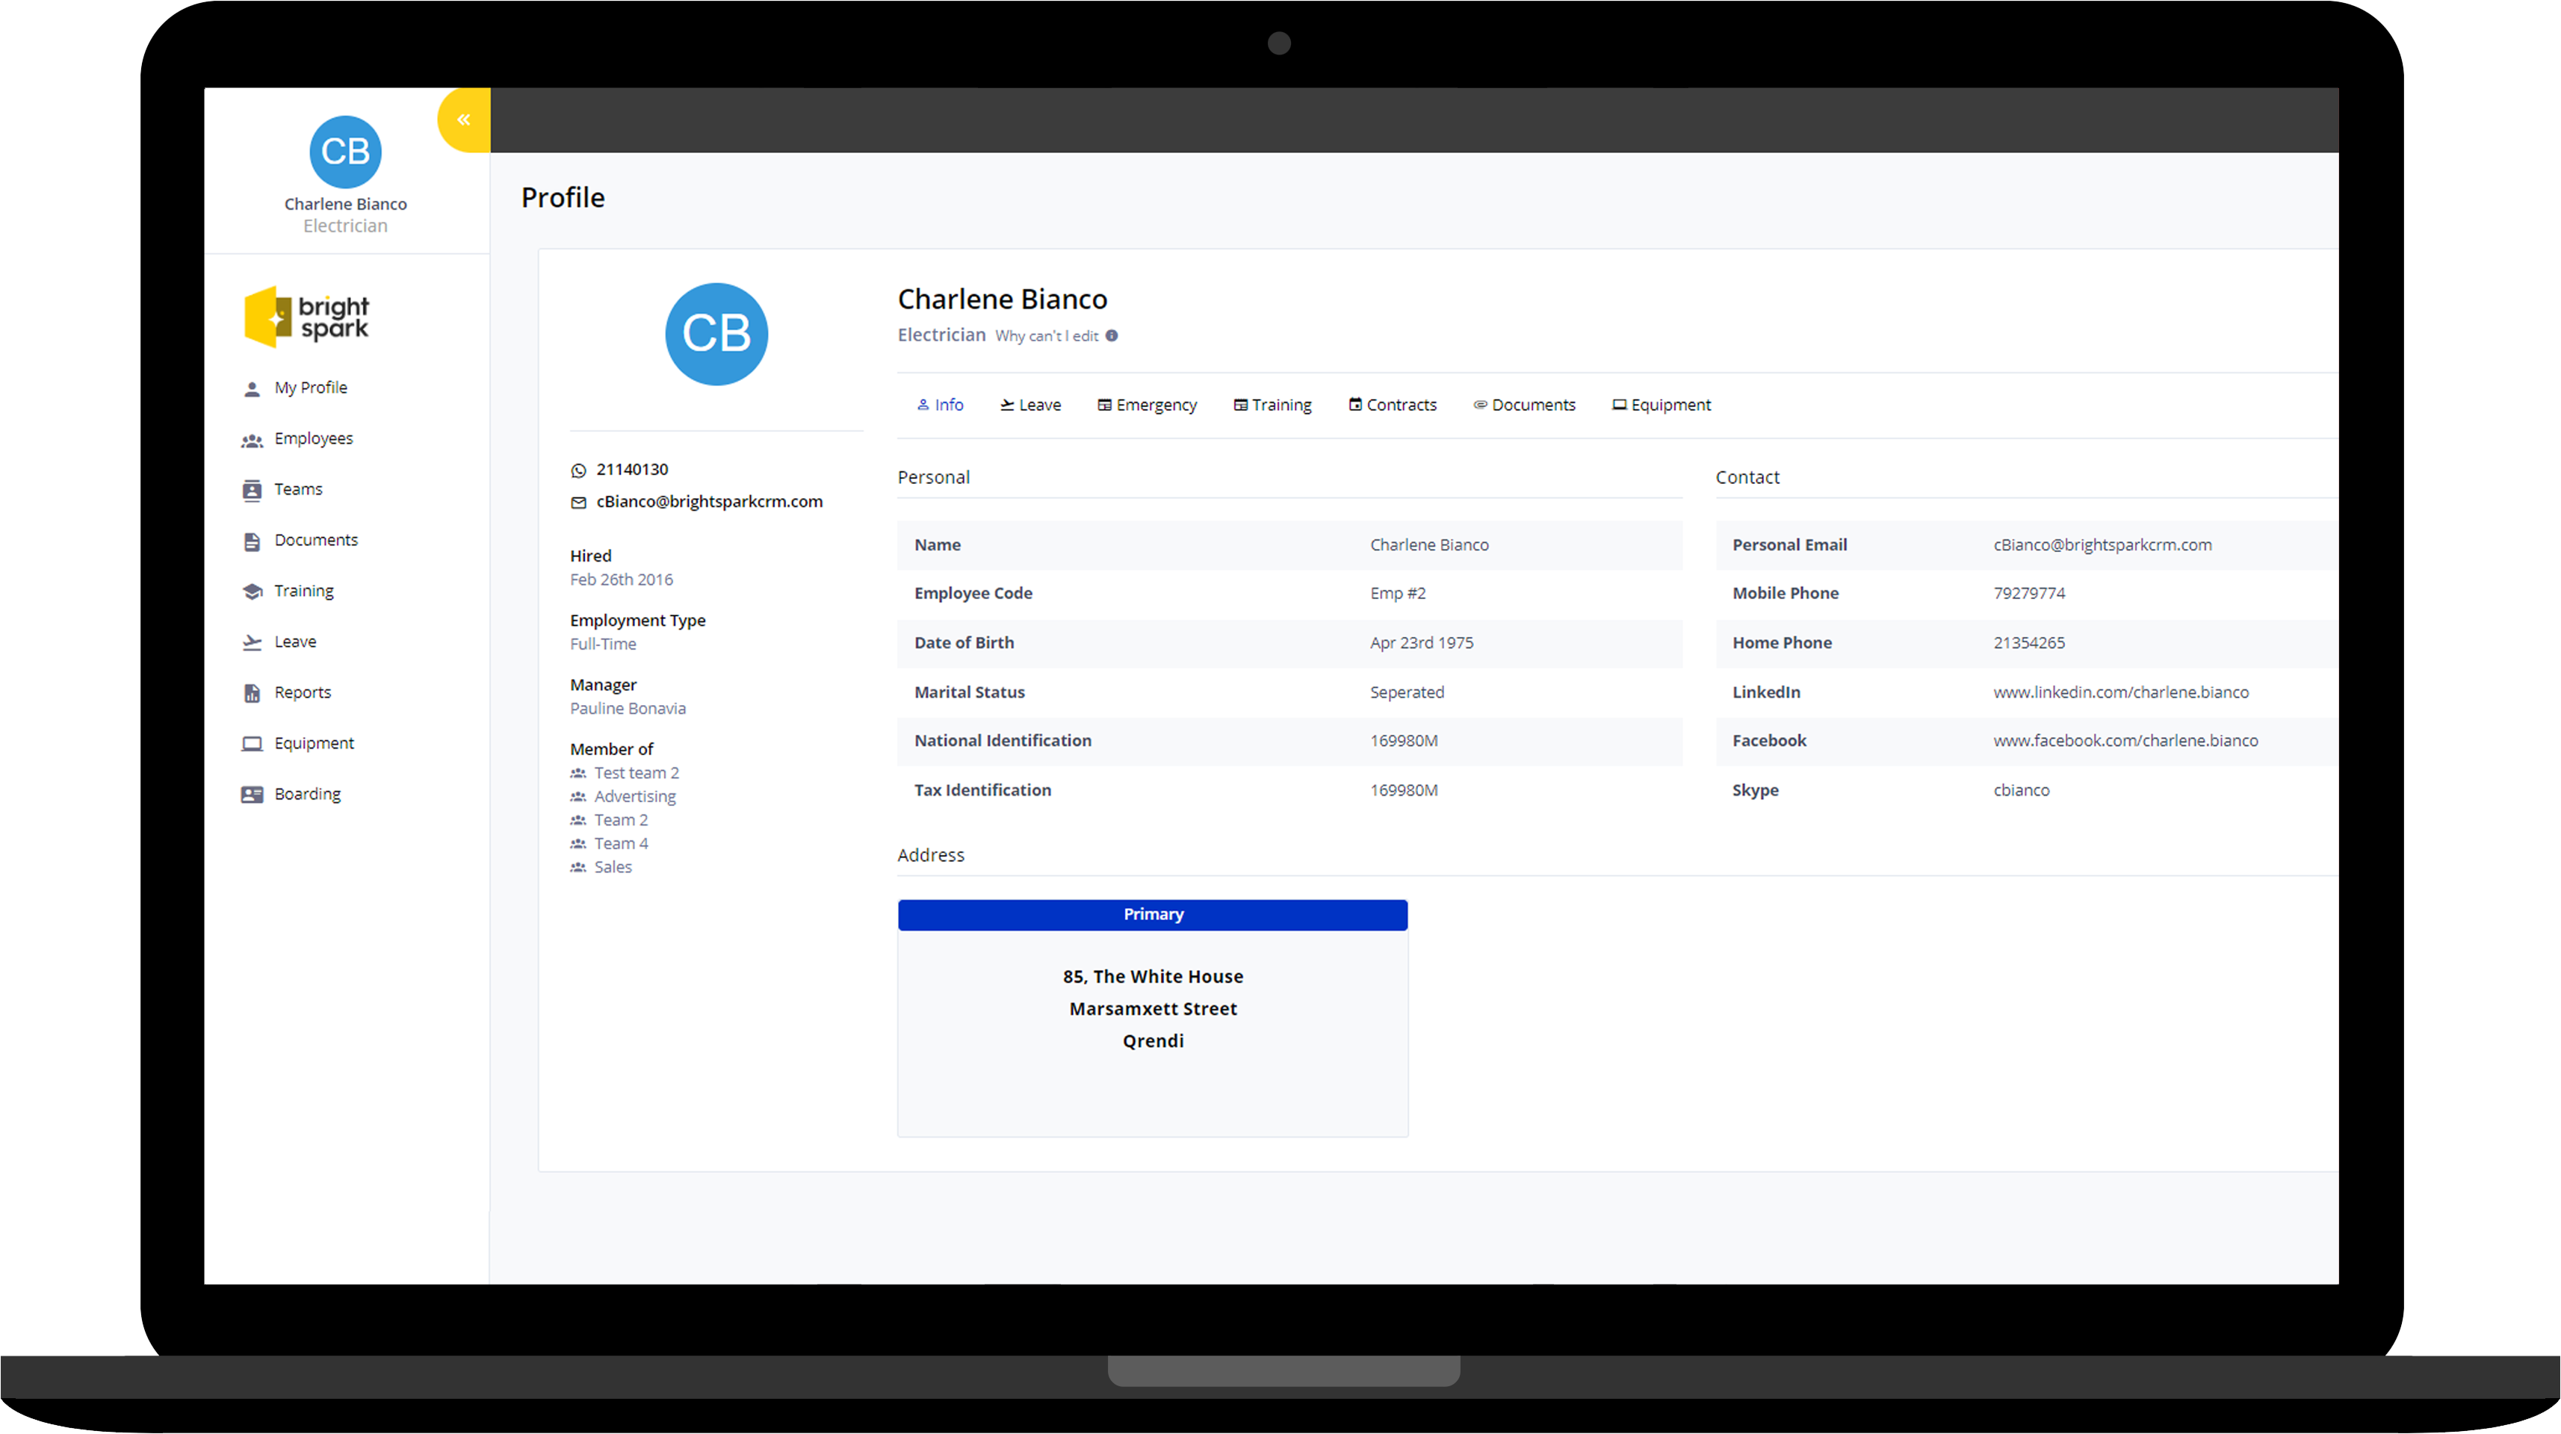Click the large CB profile picture
Viewport: 2561px width, 1434px height.
716,334
